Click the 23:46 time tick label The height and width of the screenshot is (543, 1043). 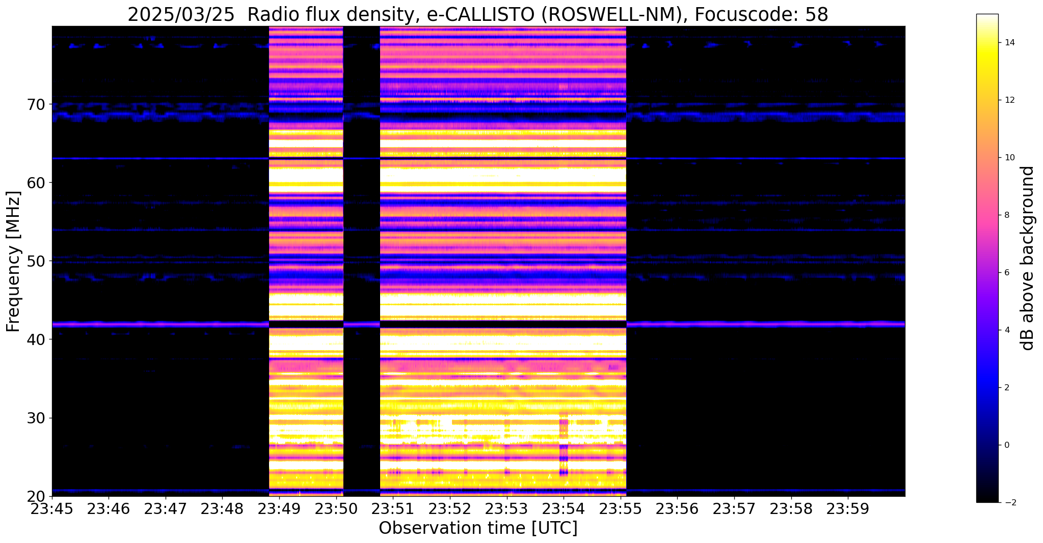[x=109, y=508]
